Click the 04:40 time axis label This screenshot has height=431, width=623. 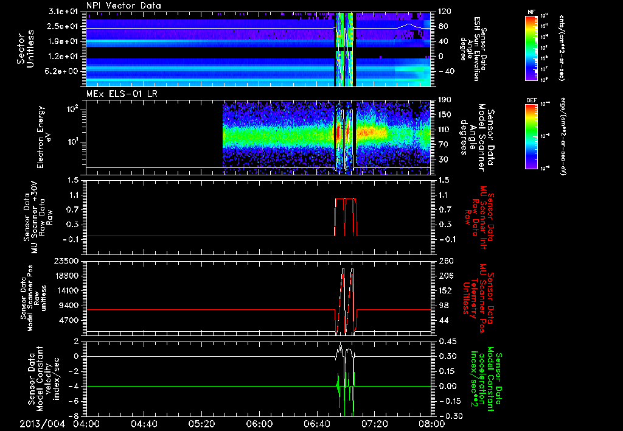(x=144, y=423)
